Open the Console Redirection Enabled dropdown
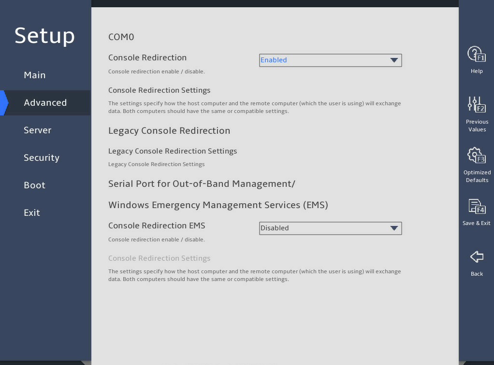Viewport: 494px width, 365px height. coord(331,60)
